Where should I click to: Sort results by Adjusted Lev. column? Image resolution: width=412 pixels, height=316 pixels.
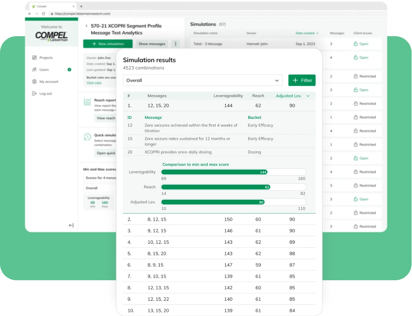293,96
